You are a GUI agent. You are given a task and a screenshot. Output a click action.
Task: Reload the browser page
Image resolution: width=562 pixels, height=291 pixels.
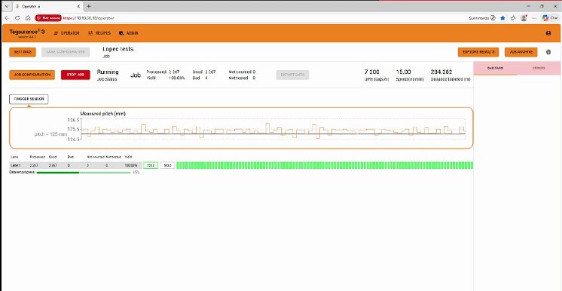(x=17, y=18)
